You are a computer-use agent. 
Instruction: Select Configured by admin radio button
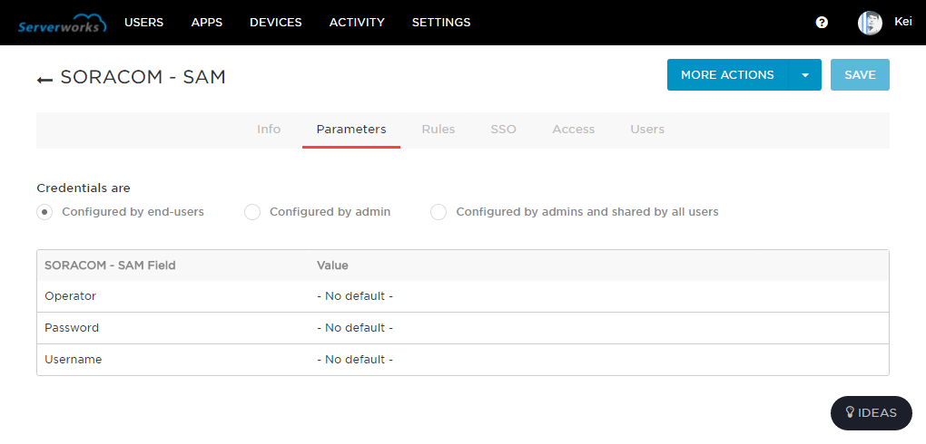252,212
